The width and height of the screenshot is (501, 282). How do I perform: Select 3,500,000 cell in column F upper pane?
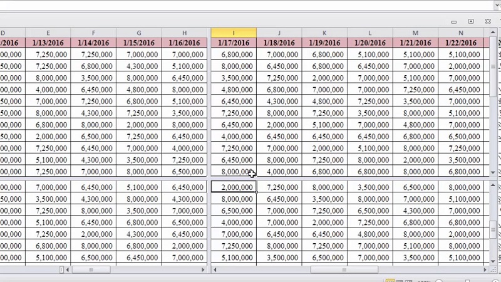(x=93, y=78)
